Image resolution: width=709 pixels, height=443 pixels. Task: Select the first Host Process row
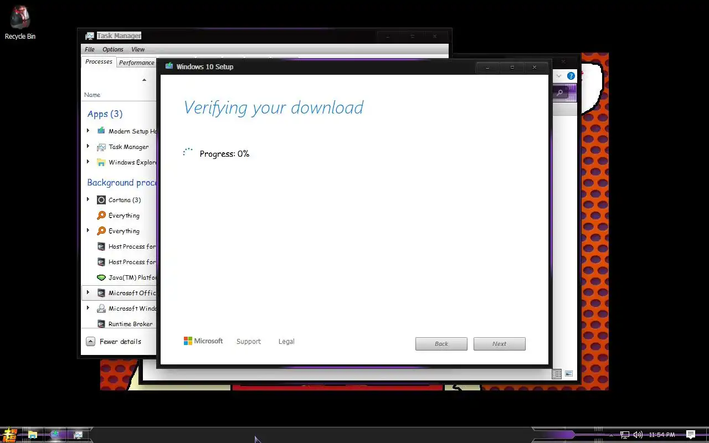click(119, 246)
